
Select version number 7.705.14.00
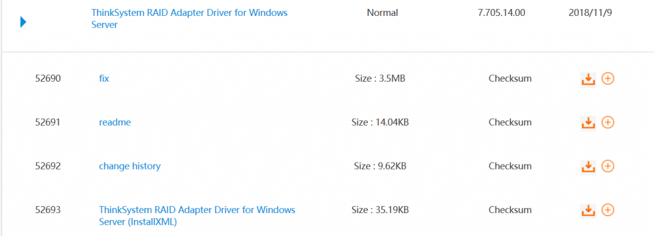(501, 13)
